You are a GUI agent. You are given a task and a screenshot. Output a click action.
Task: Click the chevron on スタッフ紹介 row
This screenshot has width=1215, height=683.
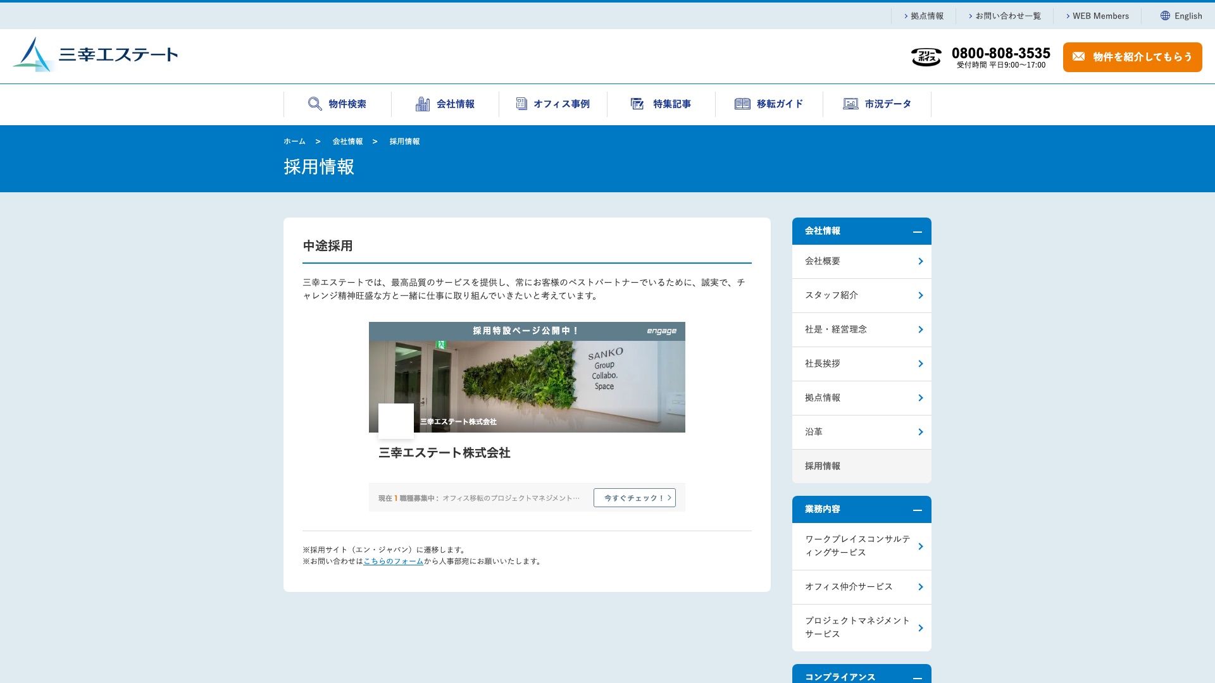[x=921, y=295]
